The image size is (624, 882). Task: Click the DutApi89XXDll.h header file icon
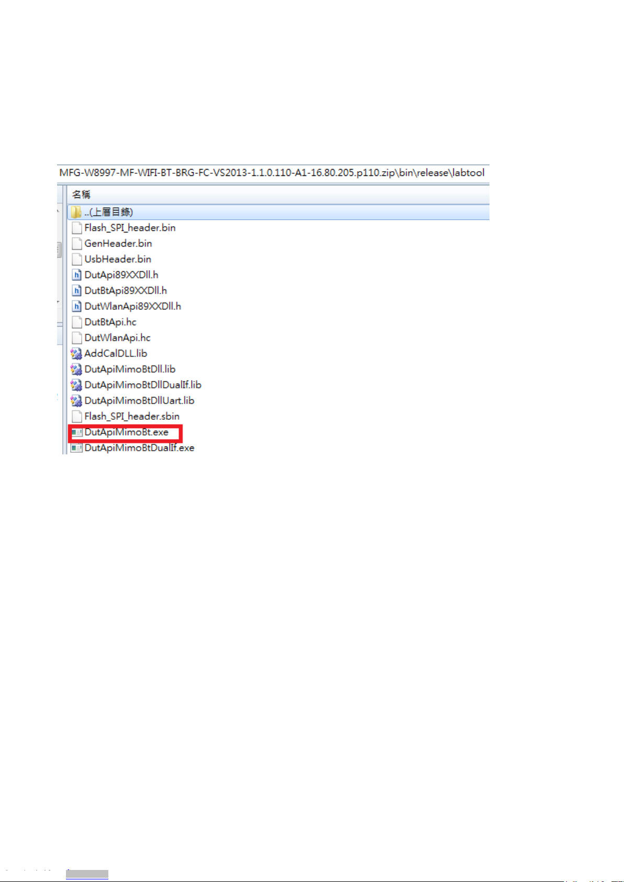pos(76,275)
